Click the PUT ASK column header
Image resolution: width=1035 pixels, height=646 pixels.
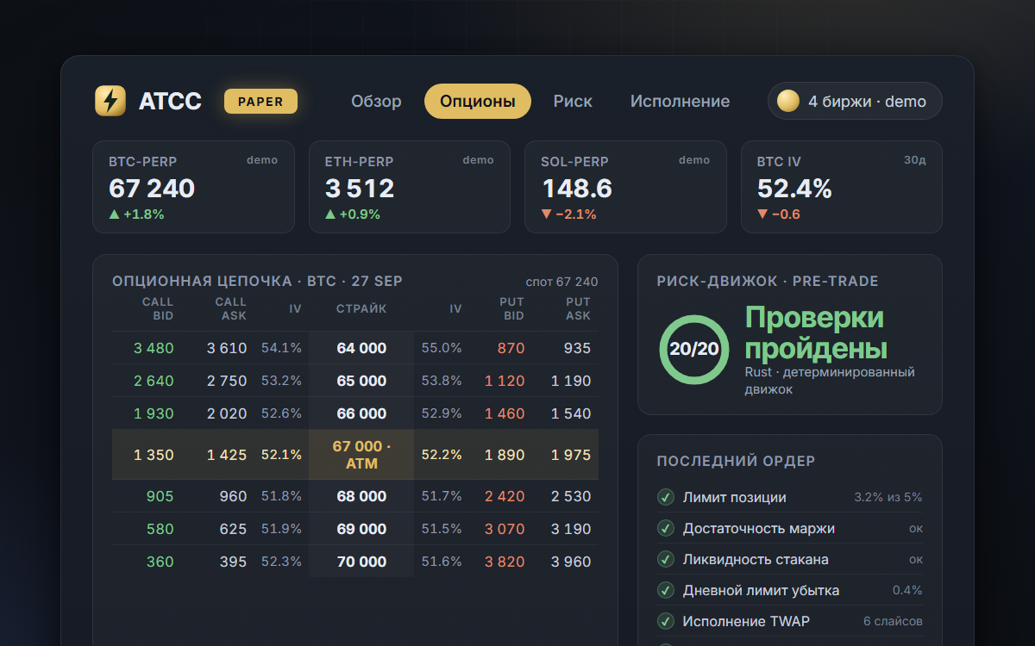tap(578, 309)
